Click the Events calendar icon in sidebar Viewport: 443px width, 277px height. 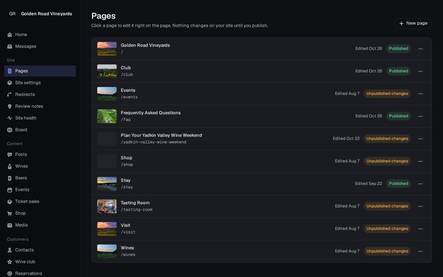[x=10, y=190]
